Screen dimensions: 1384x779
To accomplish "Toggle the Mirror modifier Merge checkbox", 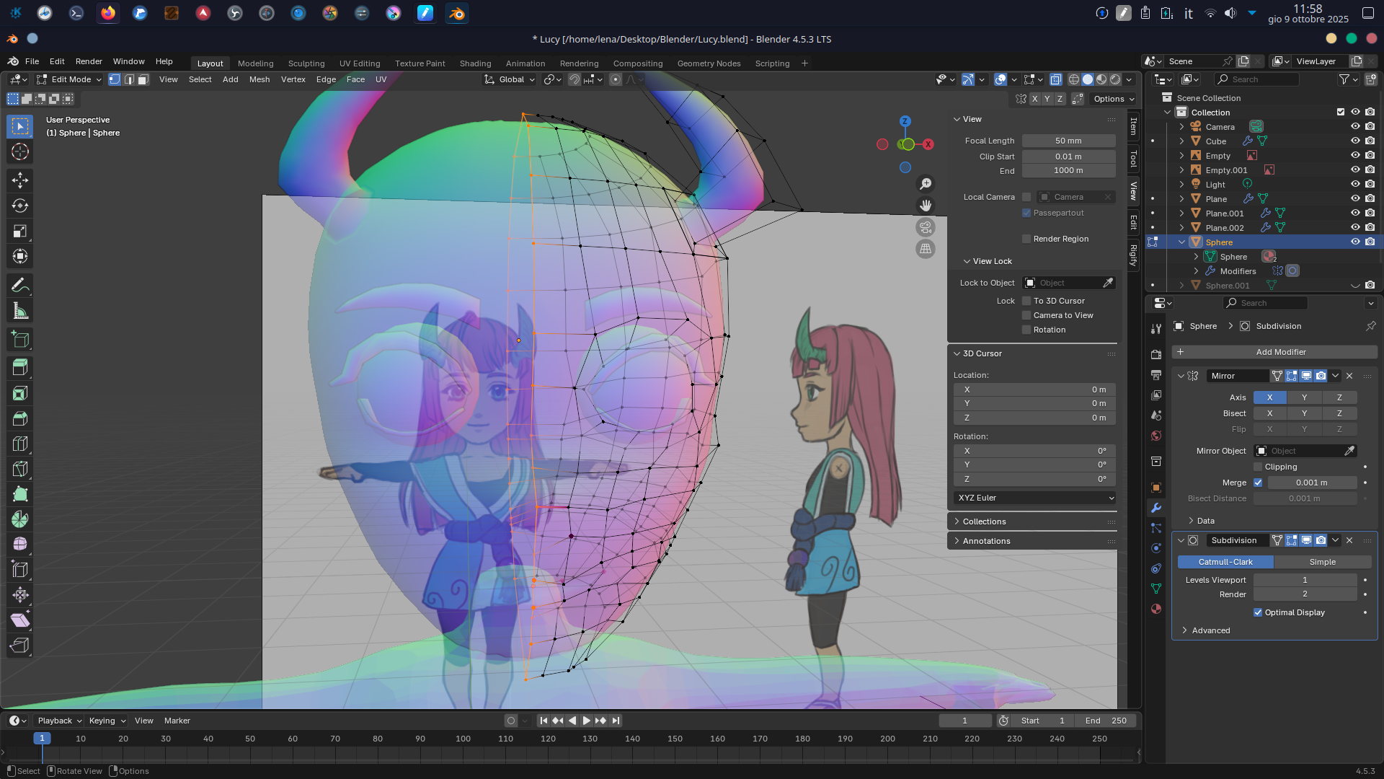I will pos(1258,483).
